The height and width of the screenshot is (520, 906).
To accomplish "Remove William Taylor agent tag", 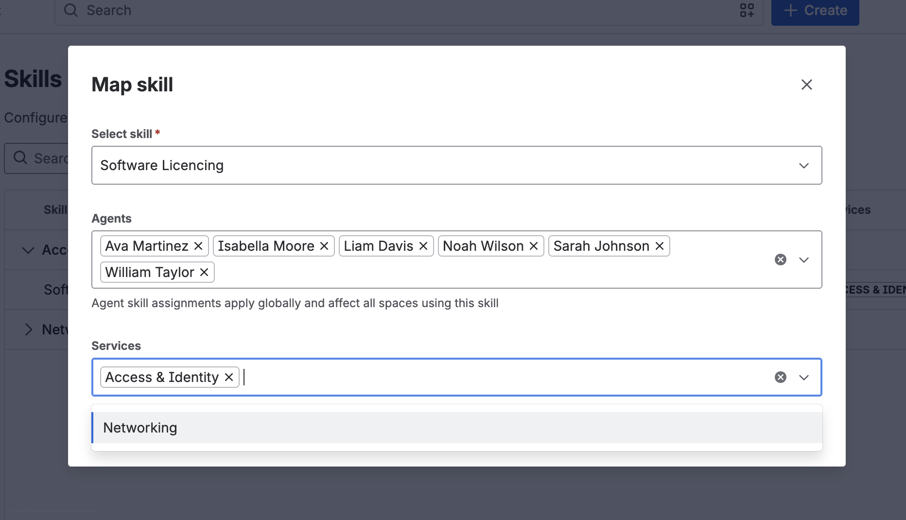I will coord(204,272).
